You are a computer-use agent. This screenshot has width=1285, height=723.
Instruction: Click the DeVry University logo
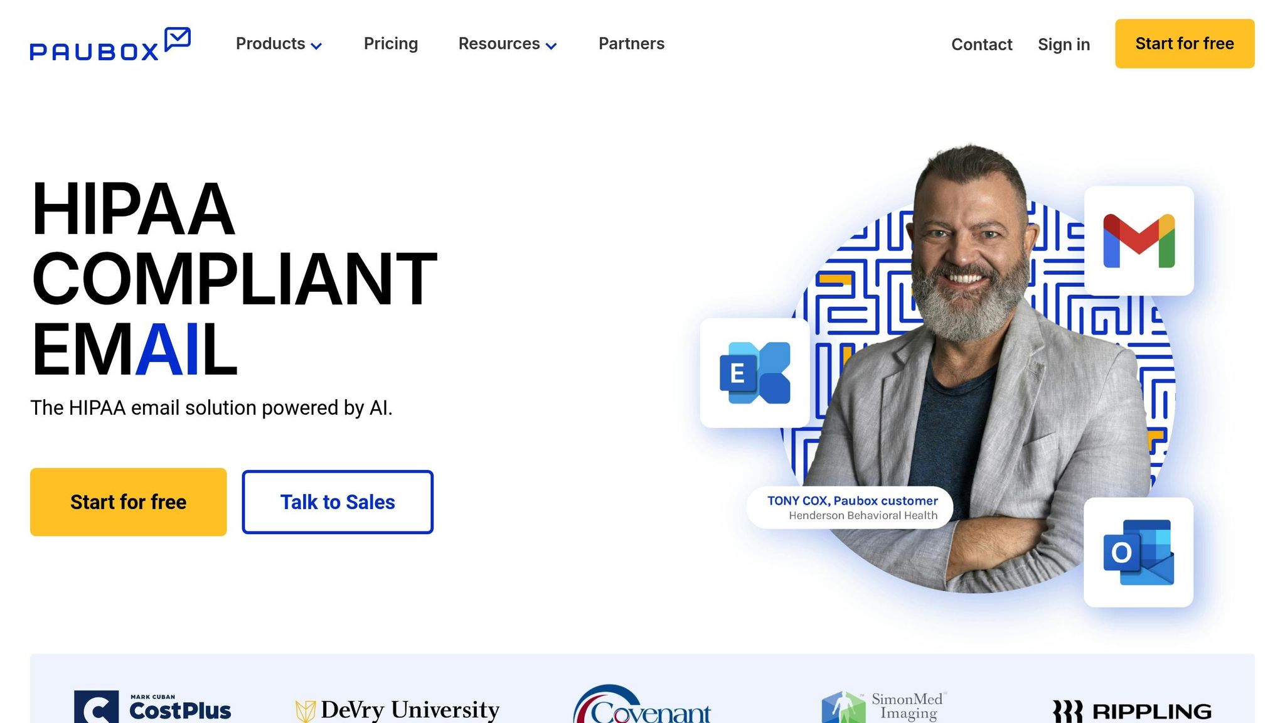[397, 710]
